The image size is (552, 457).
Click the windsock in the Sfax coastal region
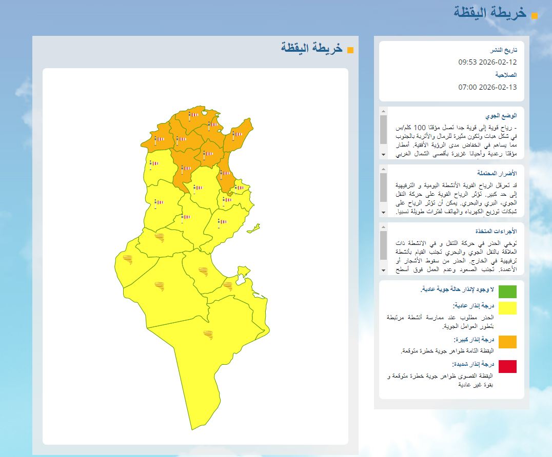pyautogui.click(x=222, y=222)
